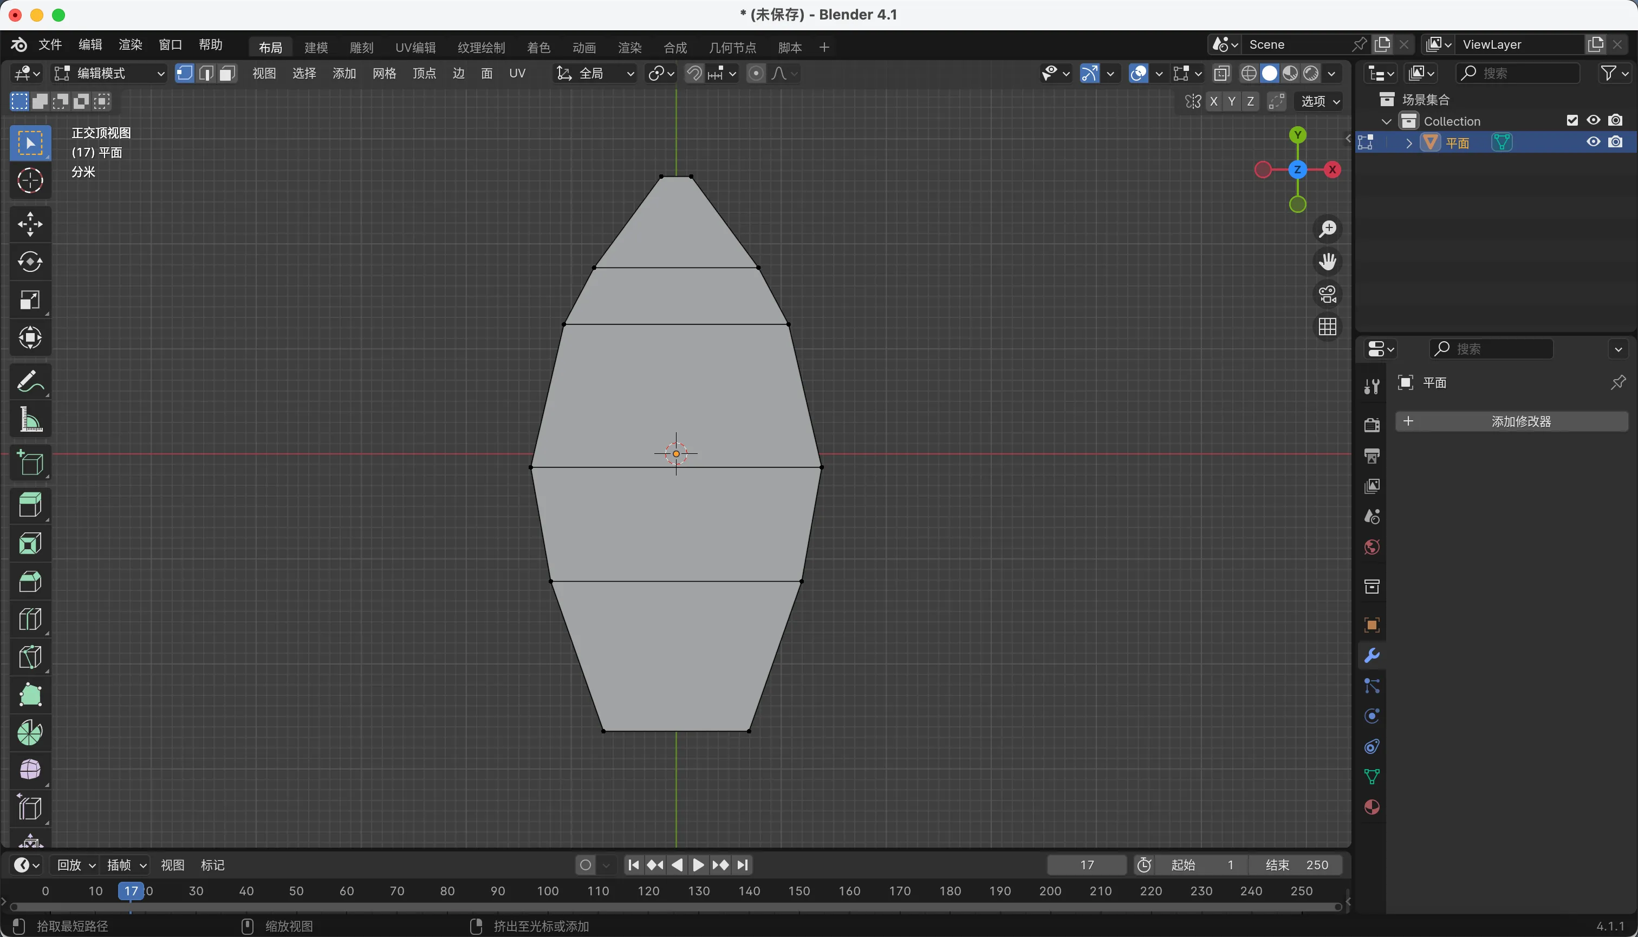Open the 网格 menu
Screen dimensions: 1638x937
pyautogui.click(x=384, y=73)
